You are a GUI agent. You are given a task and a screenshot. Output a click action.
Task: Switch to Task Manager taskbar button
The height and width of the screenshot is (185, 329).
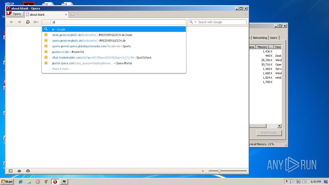pos(64,182)
